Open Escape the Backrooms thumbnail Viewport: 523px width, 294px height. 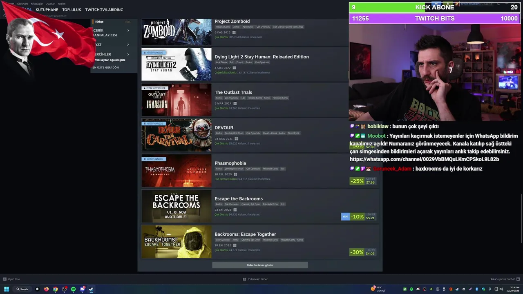point(177,206)
